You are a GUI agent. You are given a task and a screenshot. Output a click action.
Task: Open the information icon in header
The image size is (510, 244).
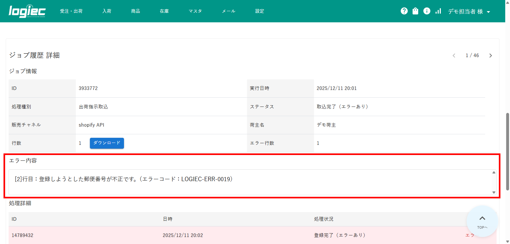point(427,11)
